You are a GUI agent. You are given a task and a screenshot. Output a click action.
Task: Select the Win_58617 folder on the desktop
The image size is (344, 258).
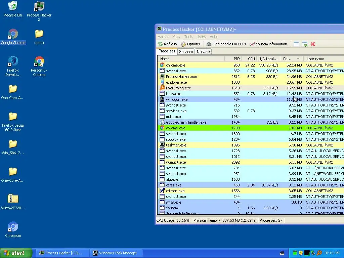coord(13,147)
